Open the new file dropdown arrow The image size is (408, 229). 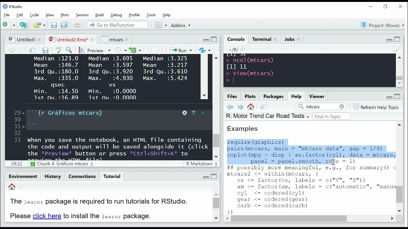click(14, 25)
